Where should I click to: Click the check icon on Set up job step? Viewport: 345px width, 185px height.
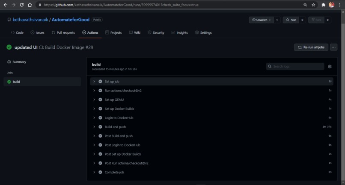tap(100, 82)
